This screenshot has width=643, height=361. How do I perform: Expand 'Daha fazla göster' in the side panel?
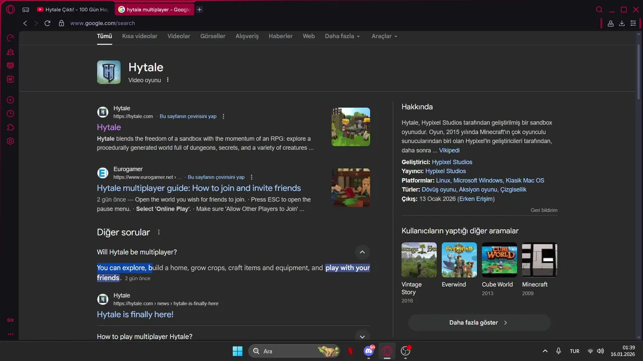(479, 322)
